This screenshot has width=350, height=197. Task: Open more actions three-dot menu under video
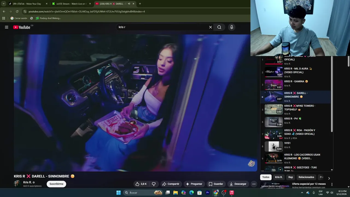tap(254, 184)
